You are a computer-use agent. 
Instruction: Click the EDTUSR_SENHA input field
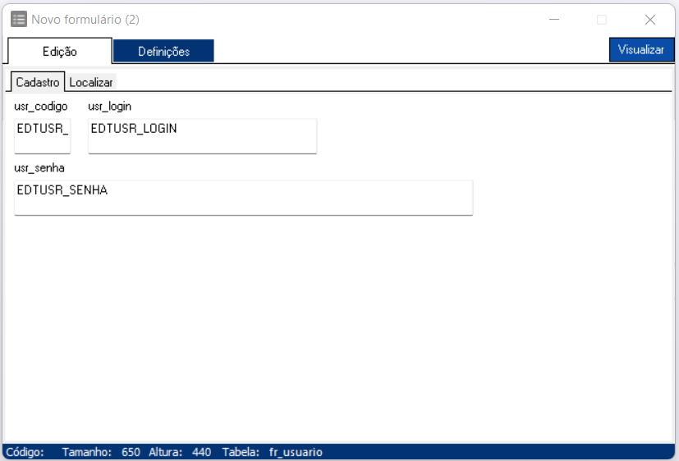click(x=243, y=198)
